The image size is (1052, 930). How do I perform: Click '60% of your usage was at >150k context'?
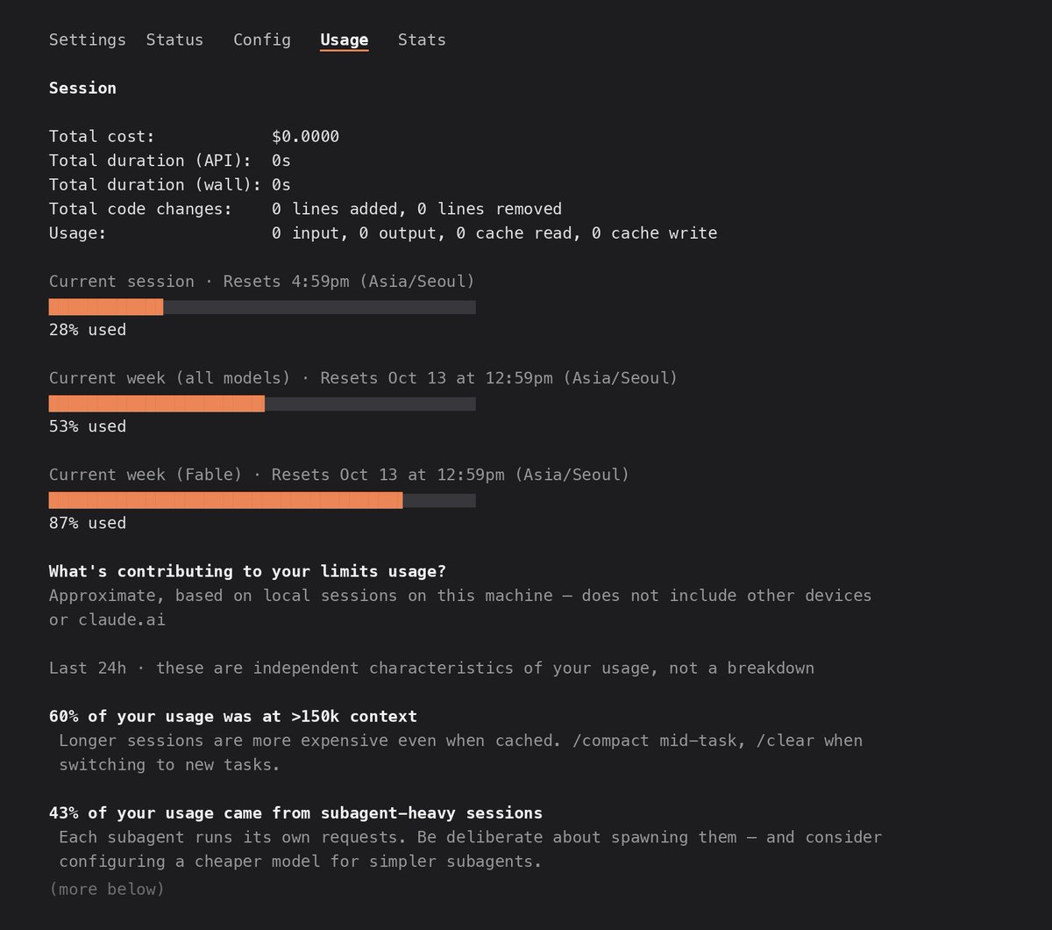(x=233, y=716)
